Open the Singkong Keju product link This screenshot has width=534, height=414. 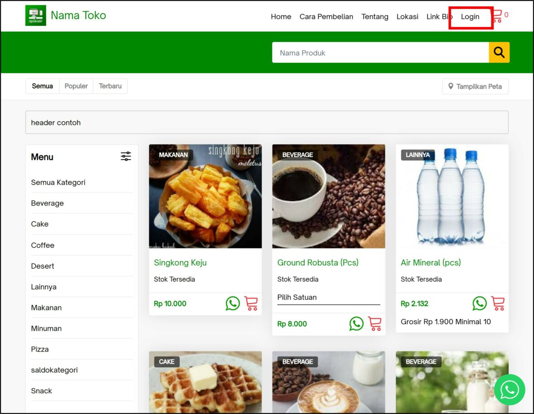coord(180,262)
